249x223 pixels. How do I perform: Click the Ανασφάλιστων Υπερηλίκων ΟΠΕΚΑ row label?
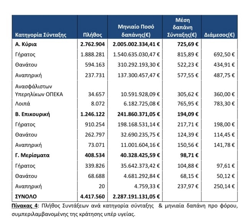39,90
